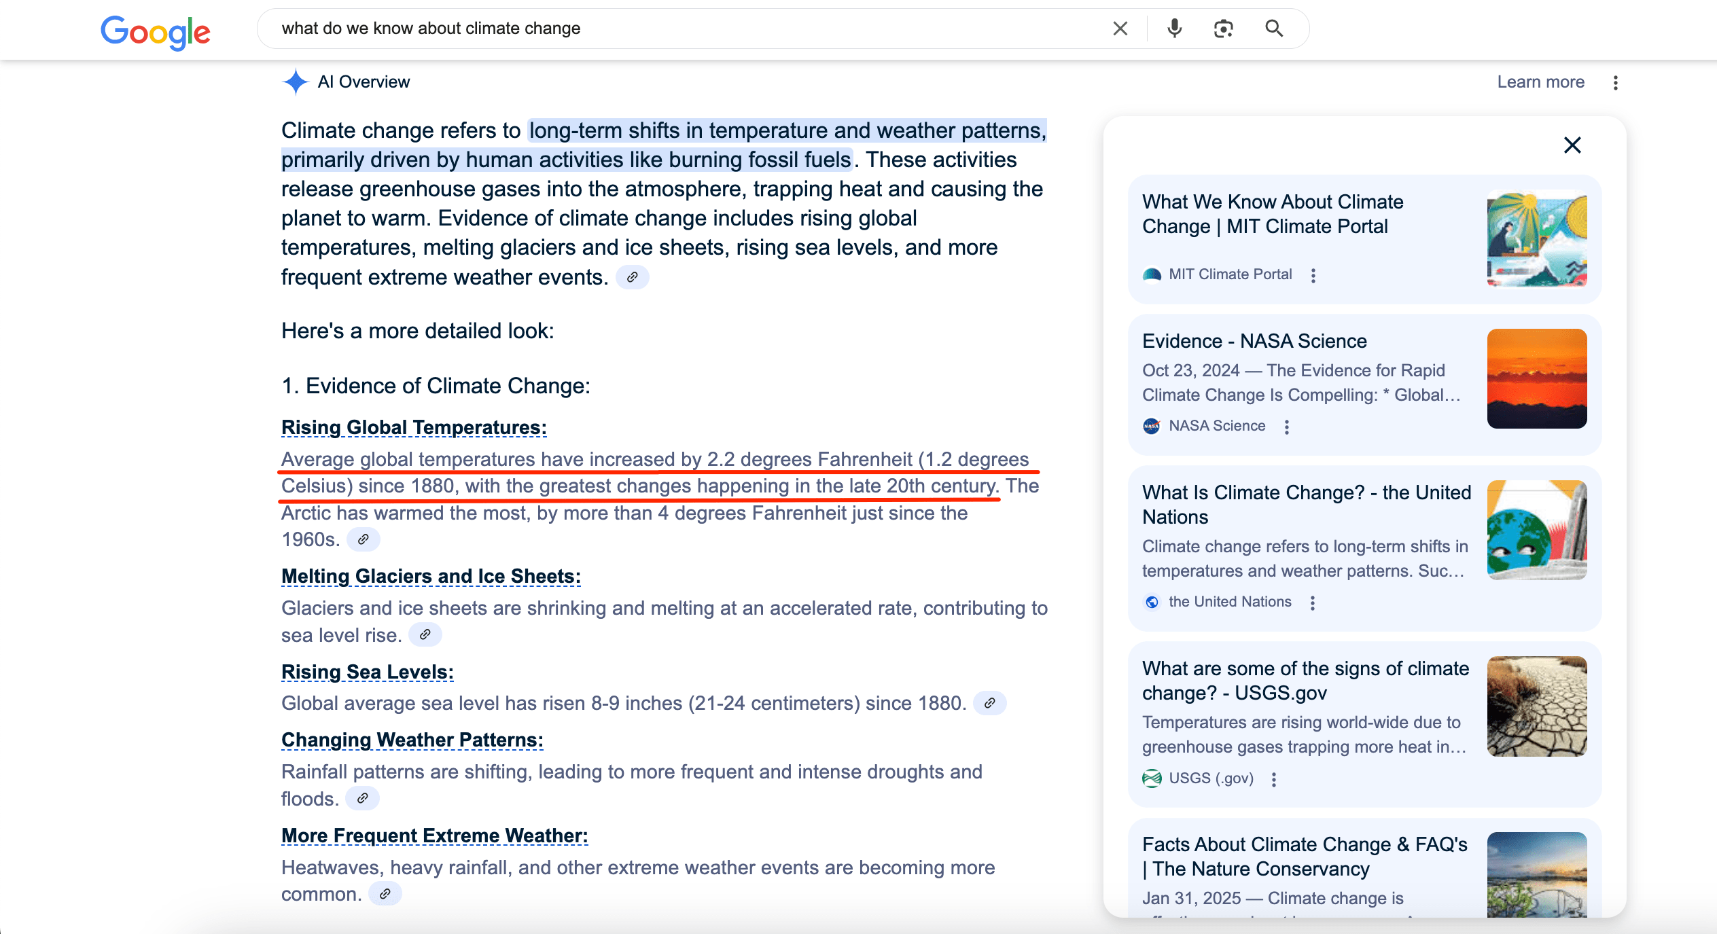
Task: Click the MIT Climate Portal favicon
Action: coord(1152,274)
